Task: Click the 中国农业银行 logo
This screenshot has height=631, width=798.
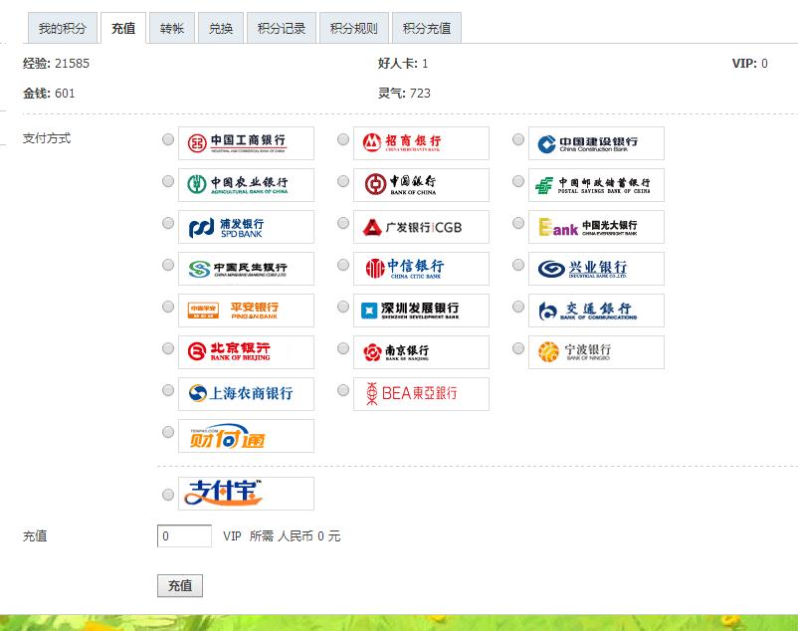Action: (x=246, y=185)
